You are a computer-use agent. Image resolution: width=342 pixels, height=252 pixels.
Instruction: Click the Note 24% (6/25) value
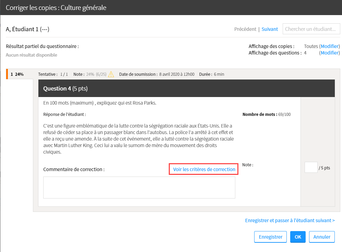click(x=96, y=74)
